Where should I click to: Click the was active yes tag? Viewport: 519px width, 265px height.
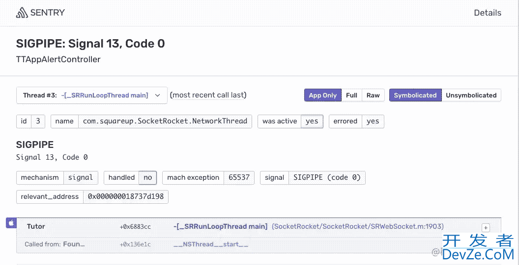(x=290, y=121)
